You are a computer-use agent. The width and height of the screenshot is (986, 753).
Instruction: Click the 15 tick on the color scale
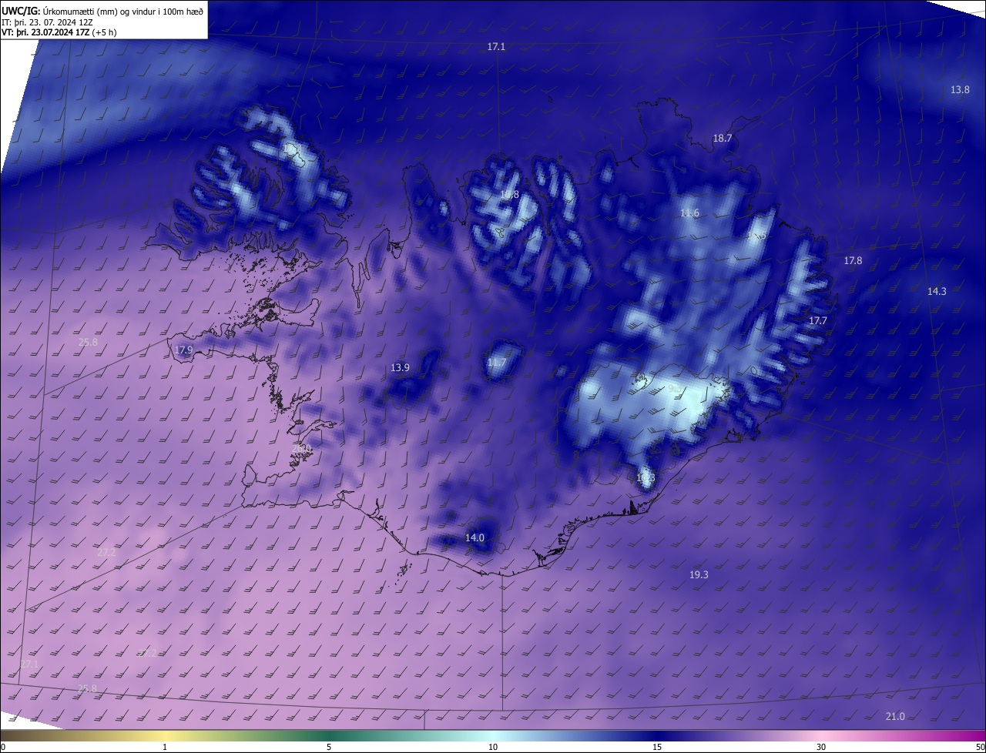coord(657,747)
